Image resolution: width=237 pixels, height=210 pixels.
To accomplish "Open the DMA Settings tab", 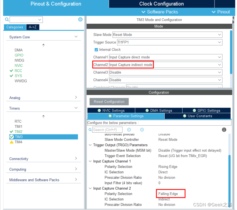I will point(159,110).
